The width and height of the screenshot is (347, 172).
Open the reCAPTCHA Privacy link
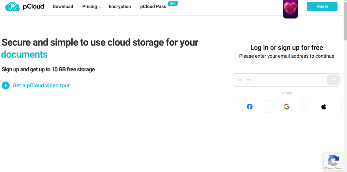coord(329,168)
